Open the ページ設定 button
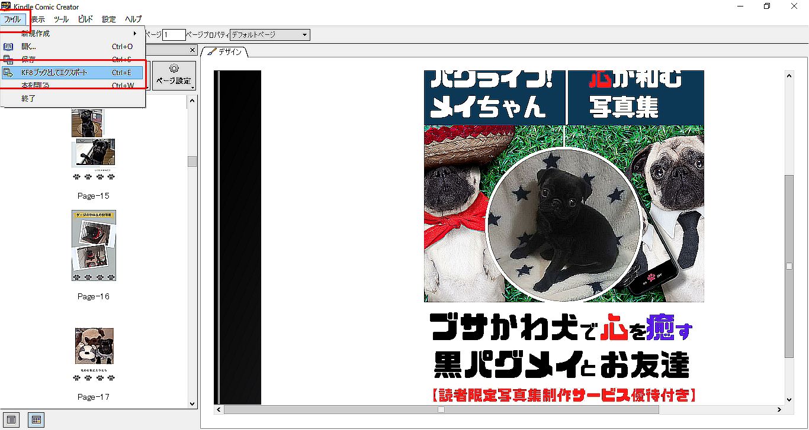This screenshot has width=809, height=430. point(174,76)
